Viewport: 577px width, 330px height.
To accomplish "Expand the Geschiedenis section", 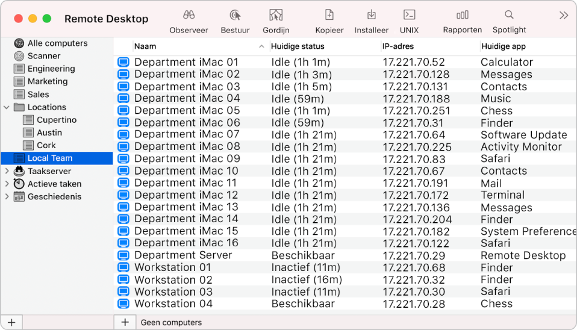I will coord(7,196).
